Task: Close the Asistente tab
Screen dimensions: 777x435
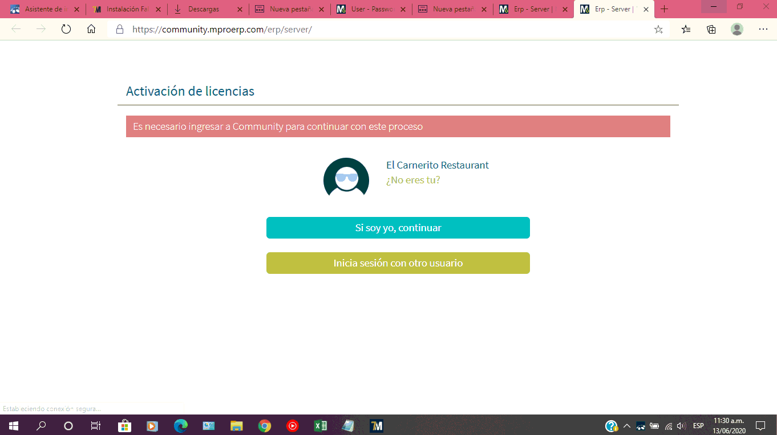Action: [76, 9]
